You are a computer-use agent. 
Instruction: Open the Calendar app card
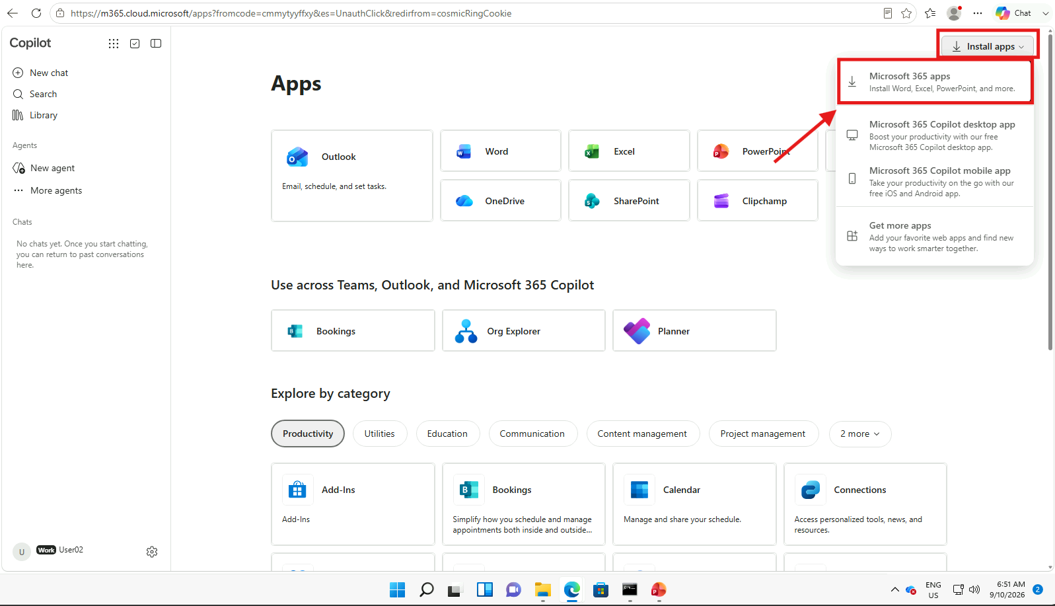(x=694, y=504)
